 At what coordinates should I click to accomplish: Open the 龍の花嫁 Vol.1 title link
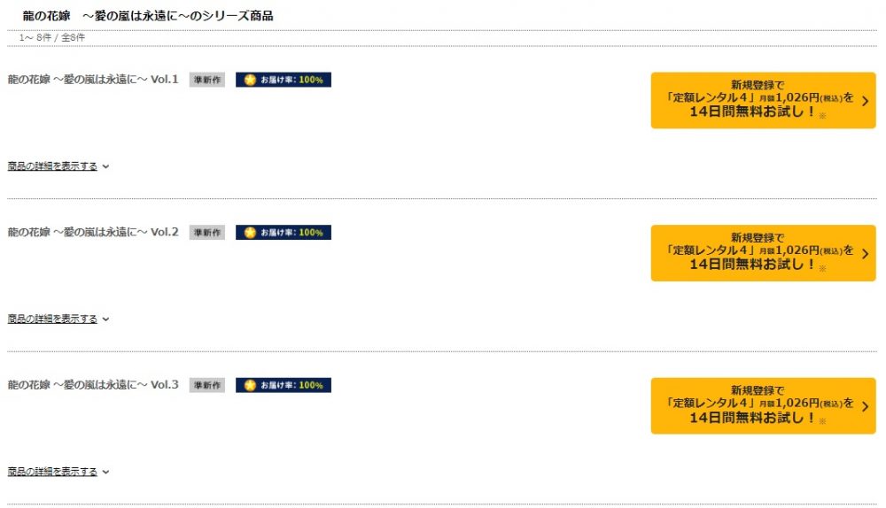click(93, 80)
